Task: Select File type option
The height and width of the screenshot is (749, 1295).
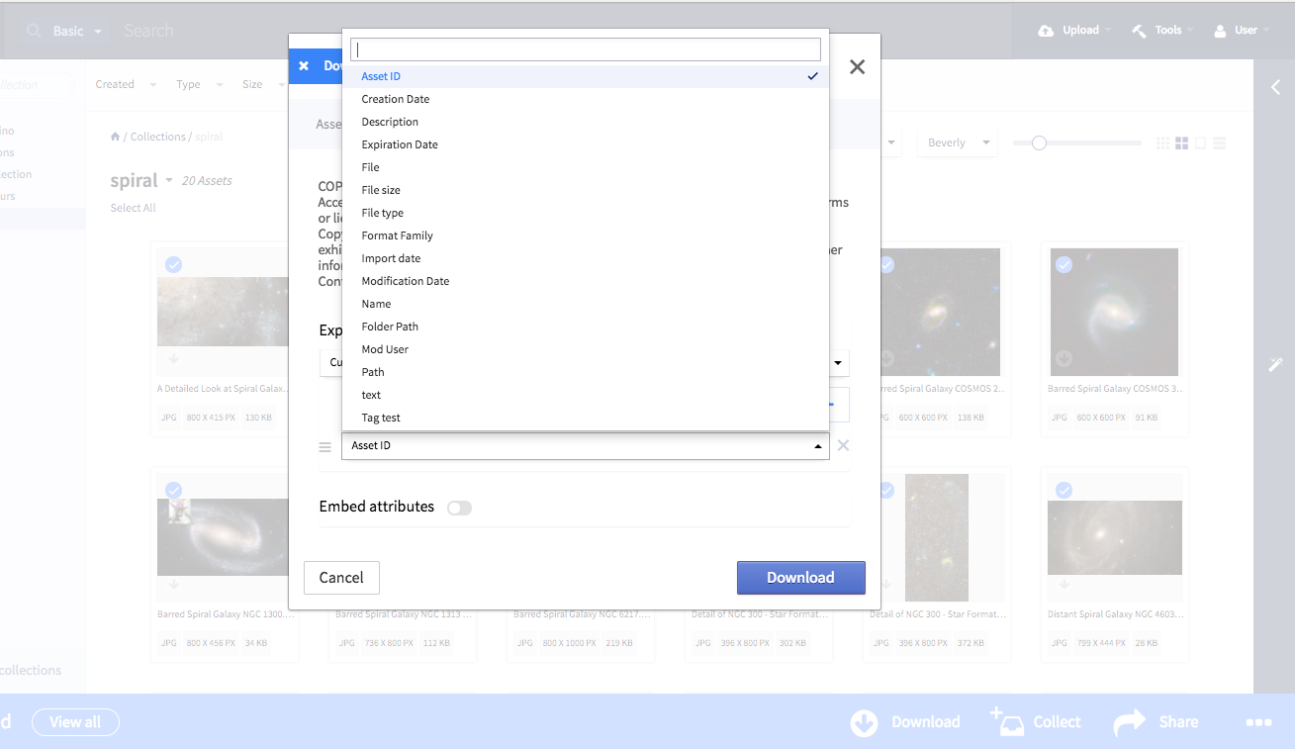Action: click(x=585, y=213)
